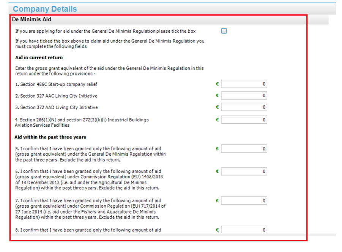Image resolution: width=342 pixels, height=252 pixels.
Task: Click the "Company Details" heading
Action: tap(45, 9)
